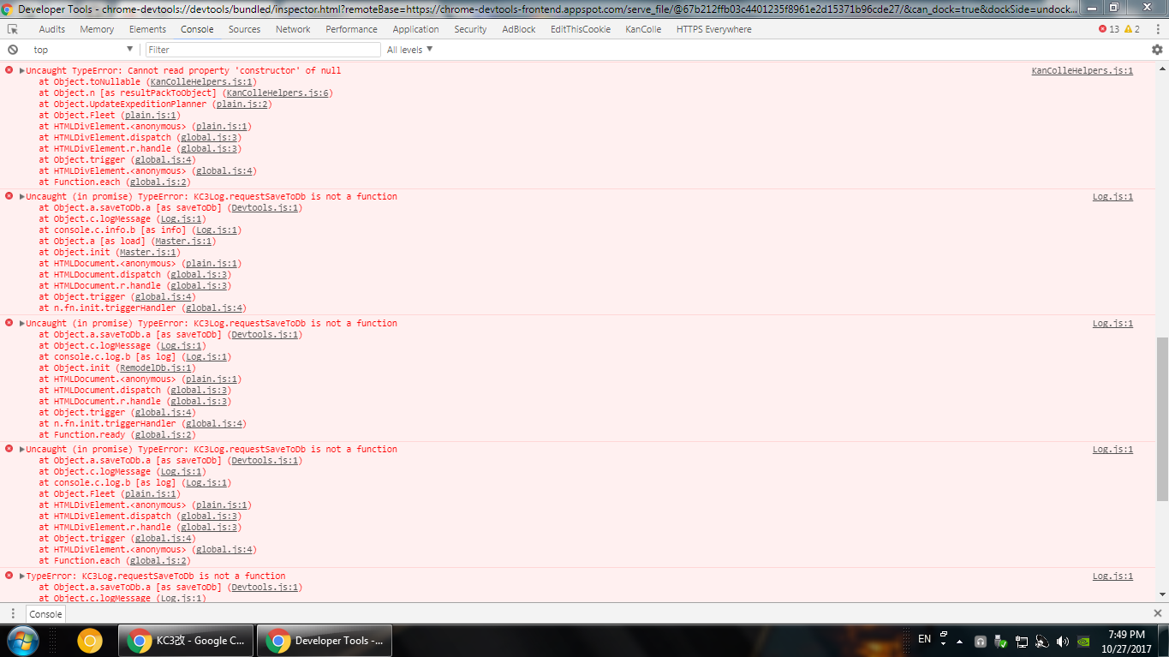Switch to the Network tab
This screenshot has height=657, width=1169.
click(x=292, y=28)
